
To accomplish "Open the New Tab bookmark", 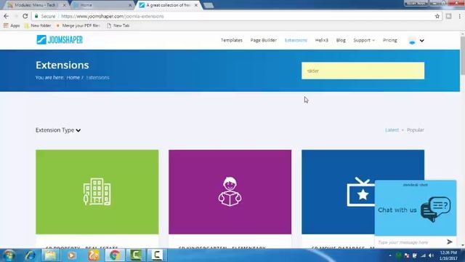I will 118,25.
